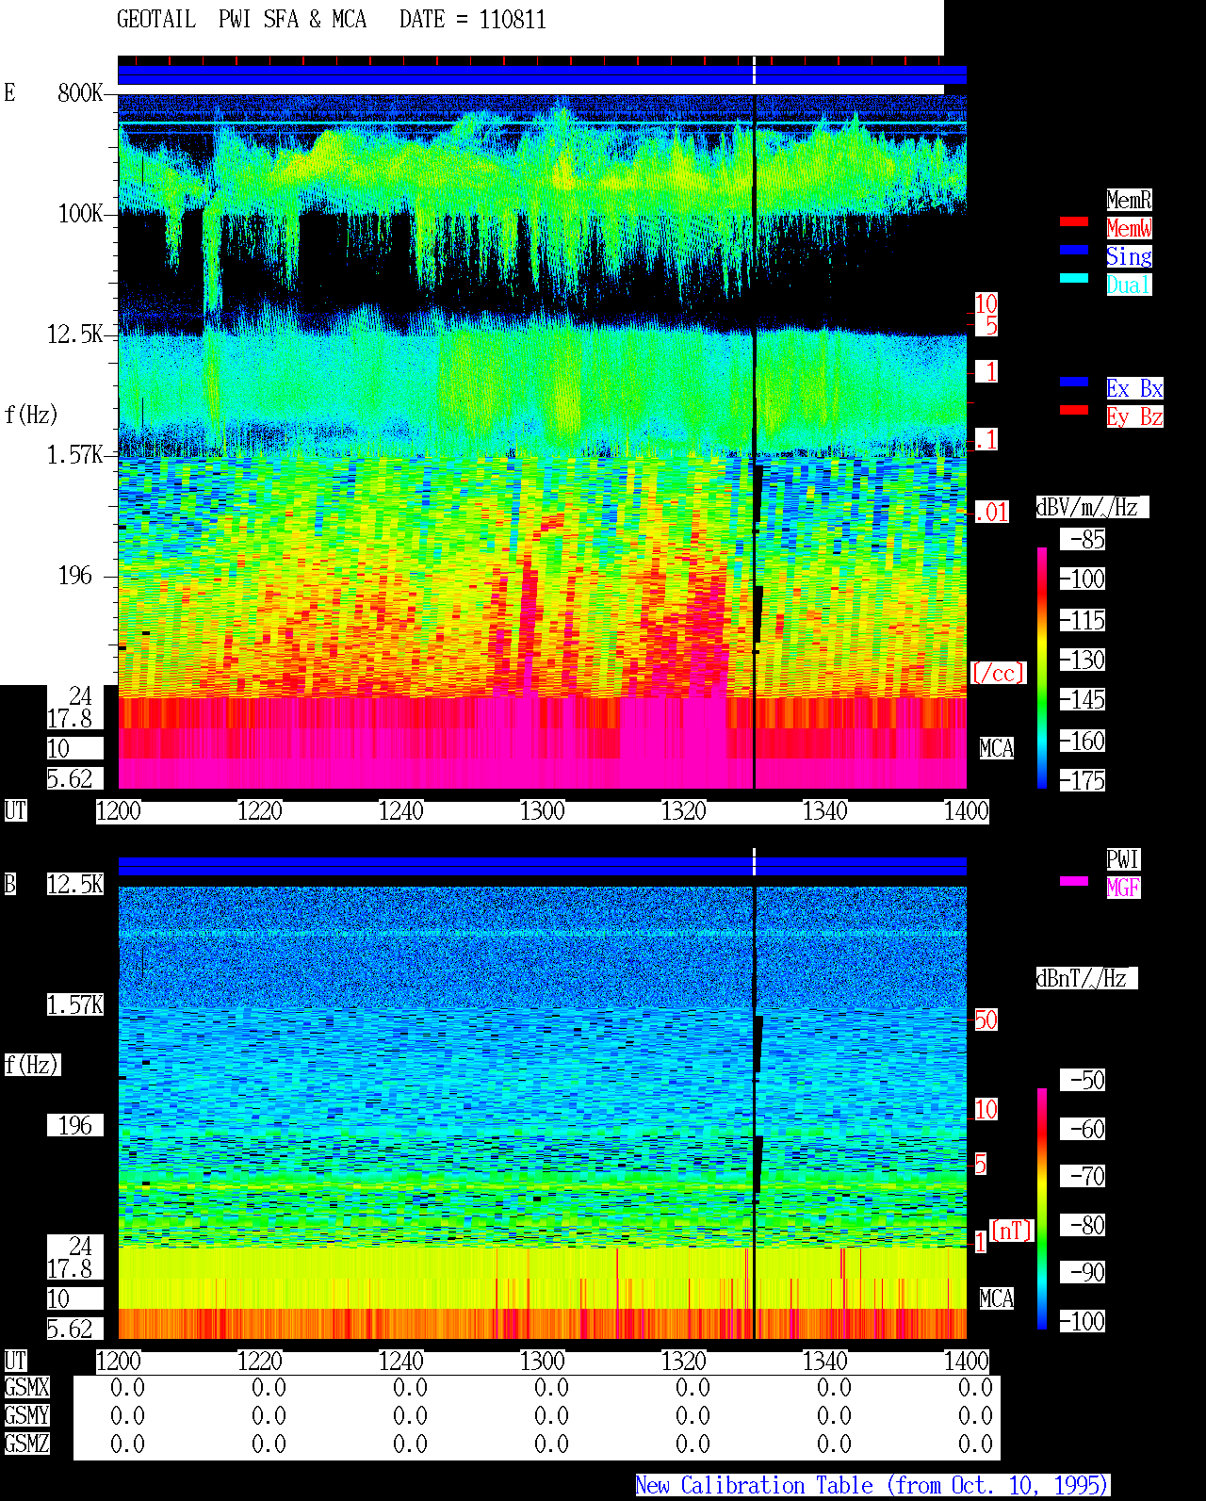
Task: Click the black vertical gap line in the E spectrogram
Action: 755,441
